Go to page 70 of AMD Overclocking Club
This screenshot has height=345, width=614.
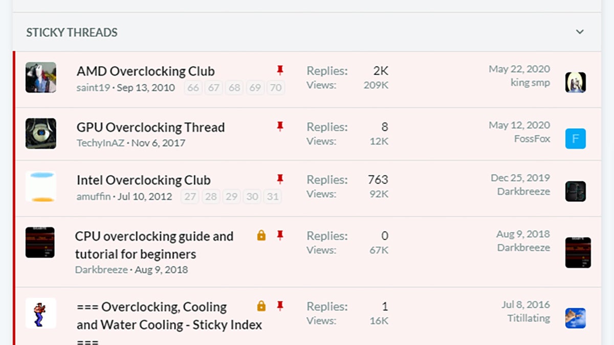276,87
